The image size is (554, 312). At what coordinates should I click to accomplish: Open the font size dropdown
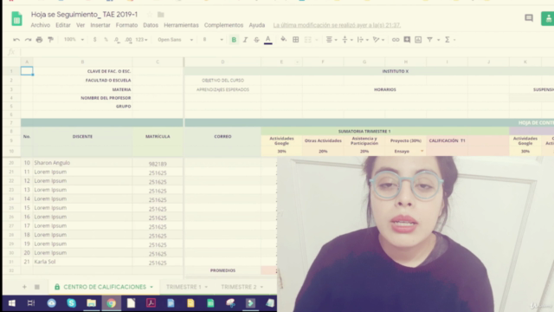213,40
